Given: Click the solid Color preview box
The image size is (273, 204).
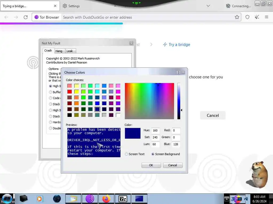Looking at the screenshot, I should coord(133,133).
